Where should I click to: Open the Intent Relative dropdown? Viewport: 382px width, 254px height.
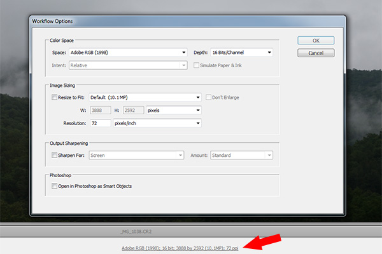pos(128,65)
